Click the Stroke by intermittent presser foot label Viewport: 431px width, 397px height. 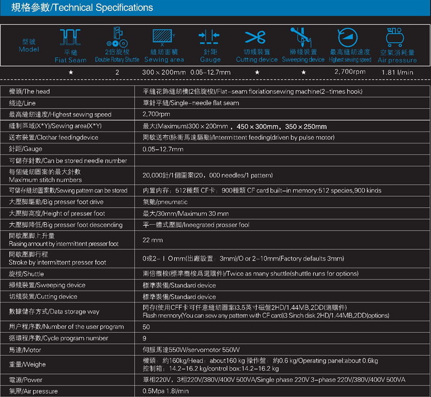click(x=57, y=258)
